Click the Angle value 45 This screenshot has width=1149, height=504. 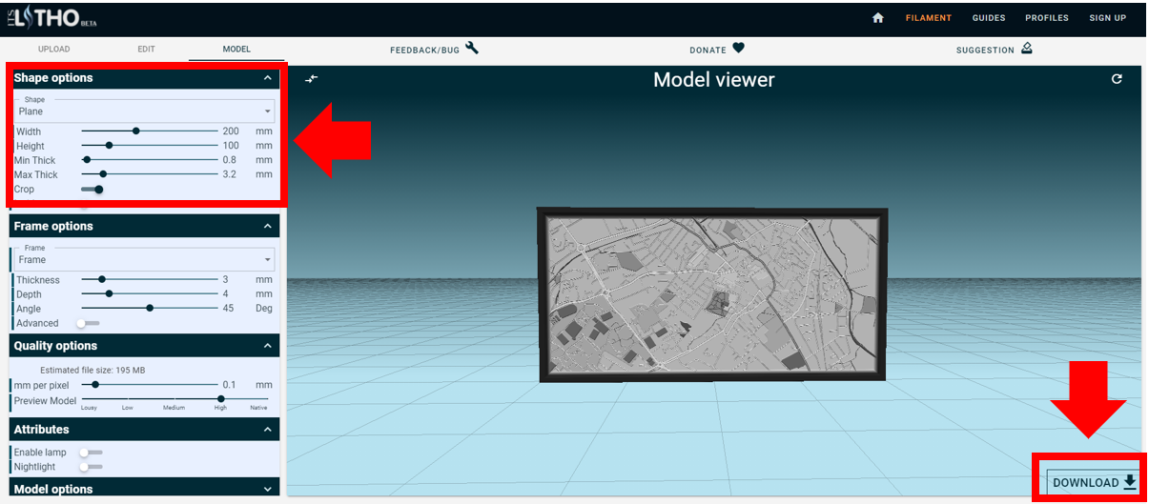229,309
